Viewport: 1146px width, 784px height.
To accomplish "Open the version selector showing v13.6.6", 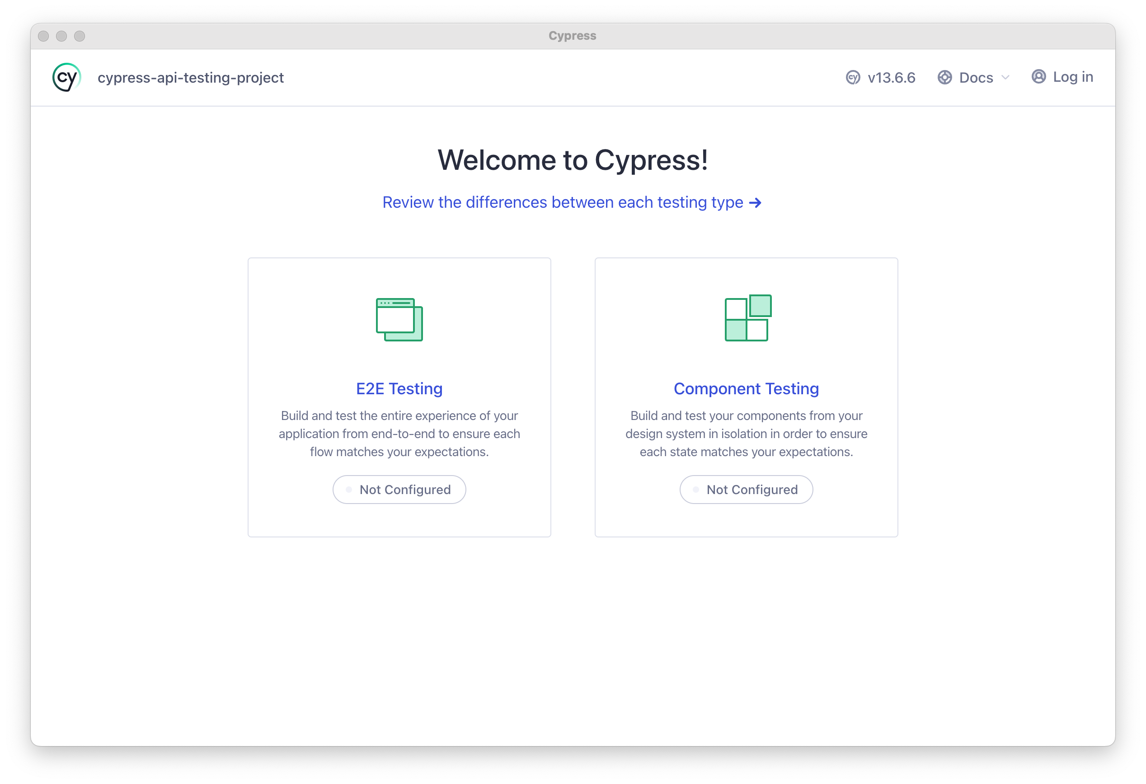I will click(x=891, y=77).
